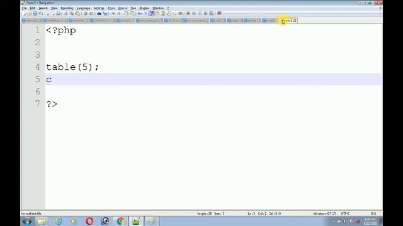Image resolution: width=403 pixels, height=226 pixels.
Task: Open the Replace toolbar icon
Action: pos(105,13)
